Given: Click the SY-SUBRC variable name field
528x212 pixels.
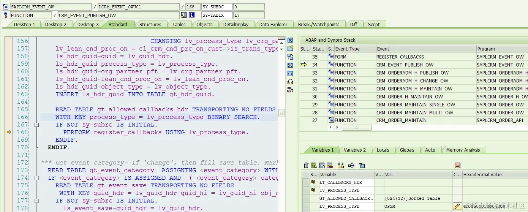Looking at the screenshot, I should [x=217, y=7].
